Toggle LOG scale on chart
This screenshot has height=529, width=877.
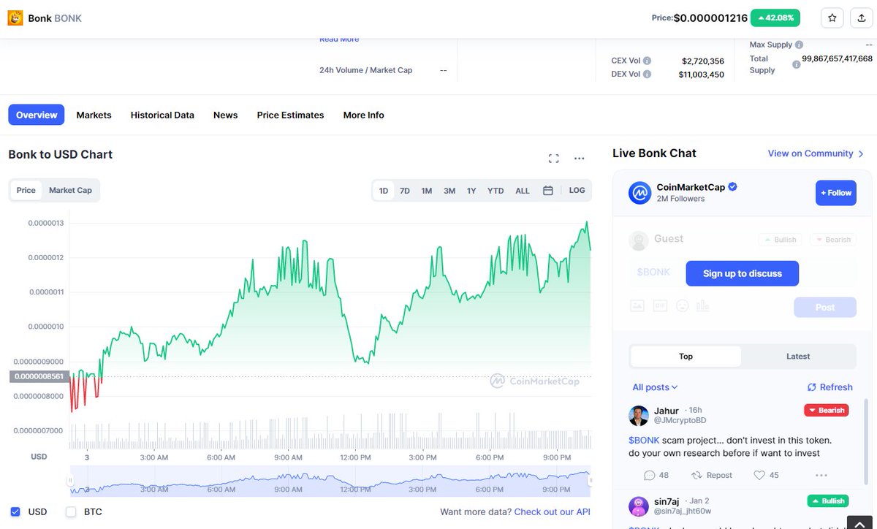tap(577, 191)
